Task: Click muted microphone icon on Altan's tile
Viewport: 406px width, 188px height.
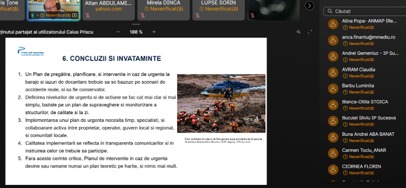Action: (x=88, y=16)
